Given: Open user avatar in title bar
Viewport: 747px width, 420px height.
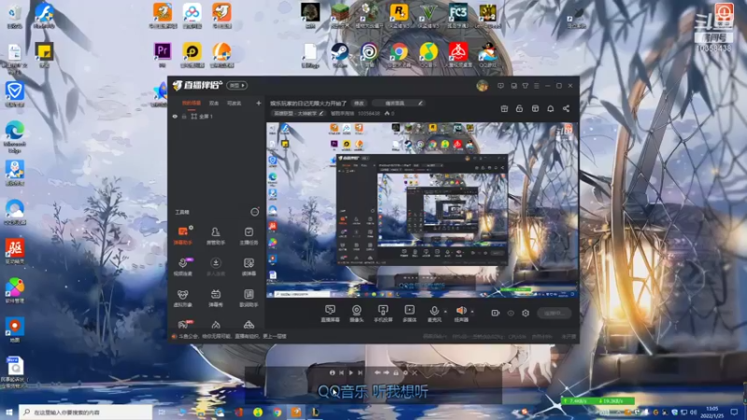Looking at the screenshot, I should coord(482,86).
